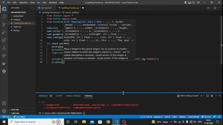223x125 pixels.
Task: Open index.html in Explorer
Action: (18, 16)
